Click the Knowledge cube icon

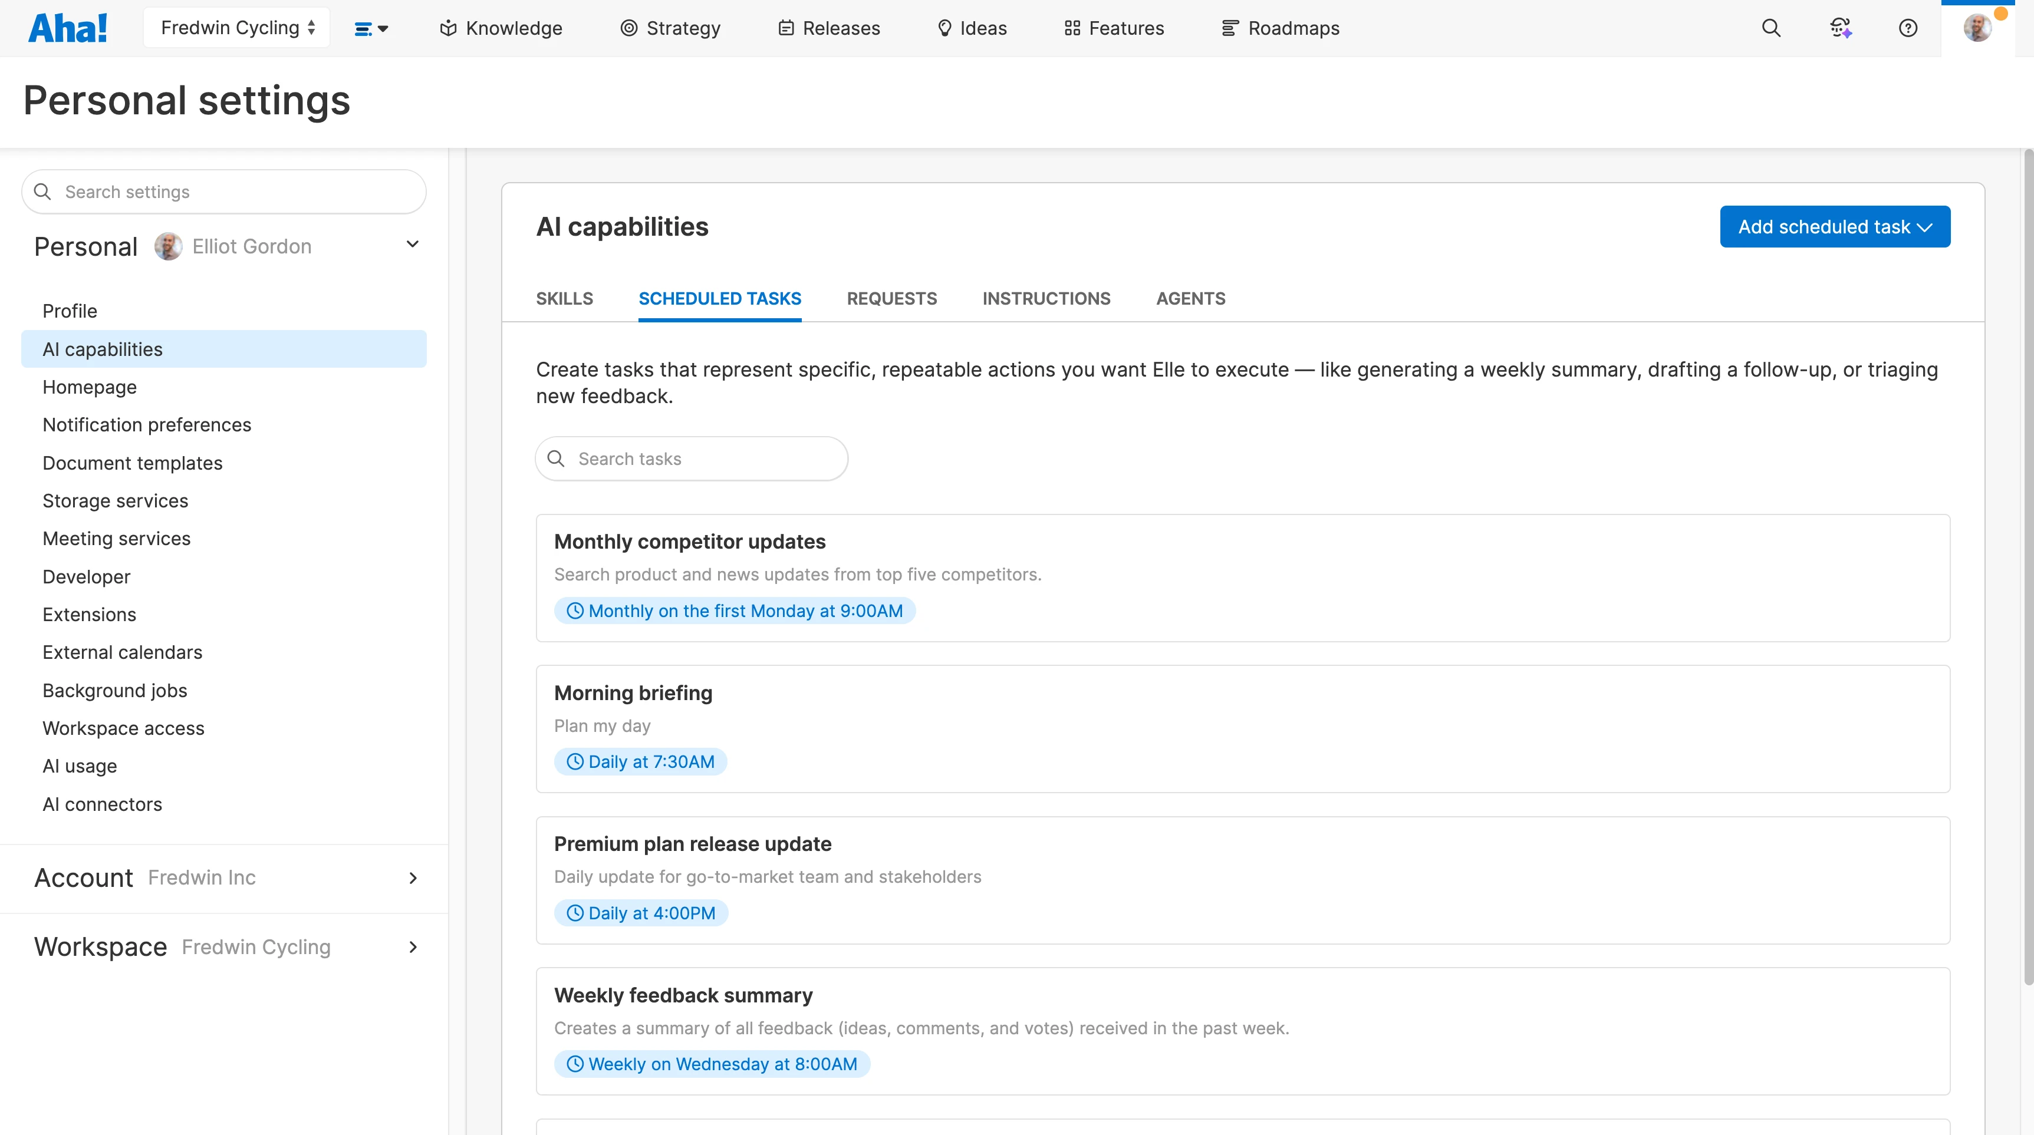449,28
